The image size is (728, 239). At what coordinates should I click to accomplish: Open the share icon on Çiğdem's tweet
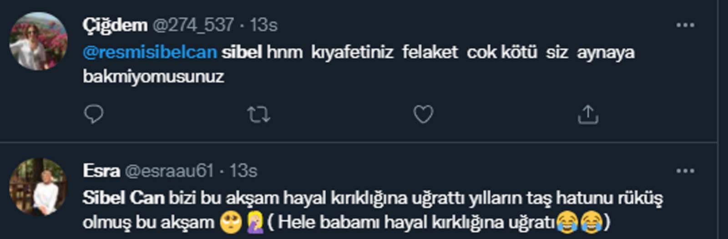click(588, 114)
